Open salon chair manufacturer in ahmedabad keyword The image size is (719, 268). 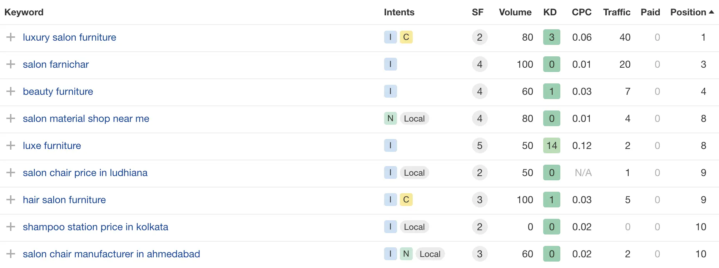(111, 254)
